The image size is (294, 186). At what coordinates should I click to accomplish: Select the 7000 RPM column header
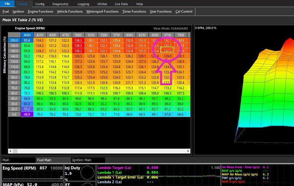pos(181,35)
